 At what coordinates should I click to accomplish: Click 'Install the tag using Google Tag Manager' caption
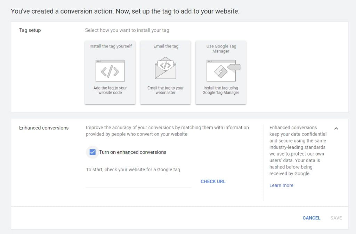coord(221,90)
